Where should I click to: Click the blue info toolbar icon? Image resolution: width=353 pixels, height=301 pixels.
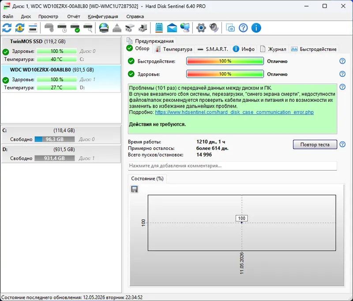[x=256, y=28]
